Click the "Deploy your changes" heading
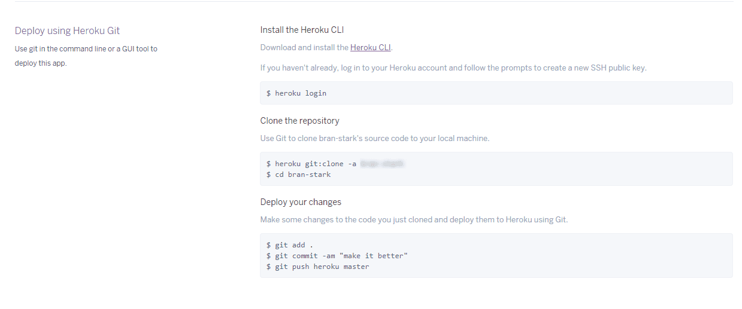This screenshot has height=309, width=742. coord(301,202)
